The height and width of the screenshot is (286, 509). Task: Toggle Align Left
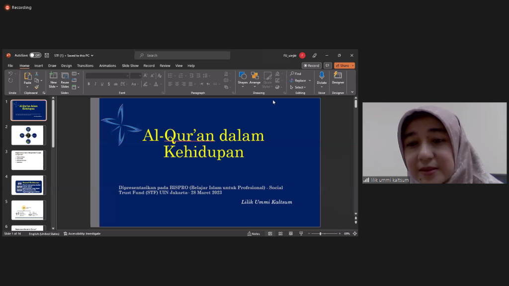(x=170, y=84)
